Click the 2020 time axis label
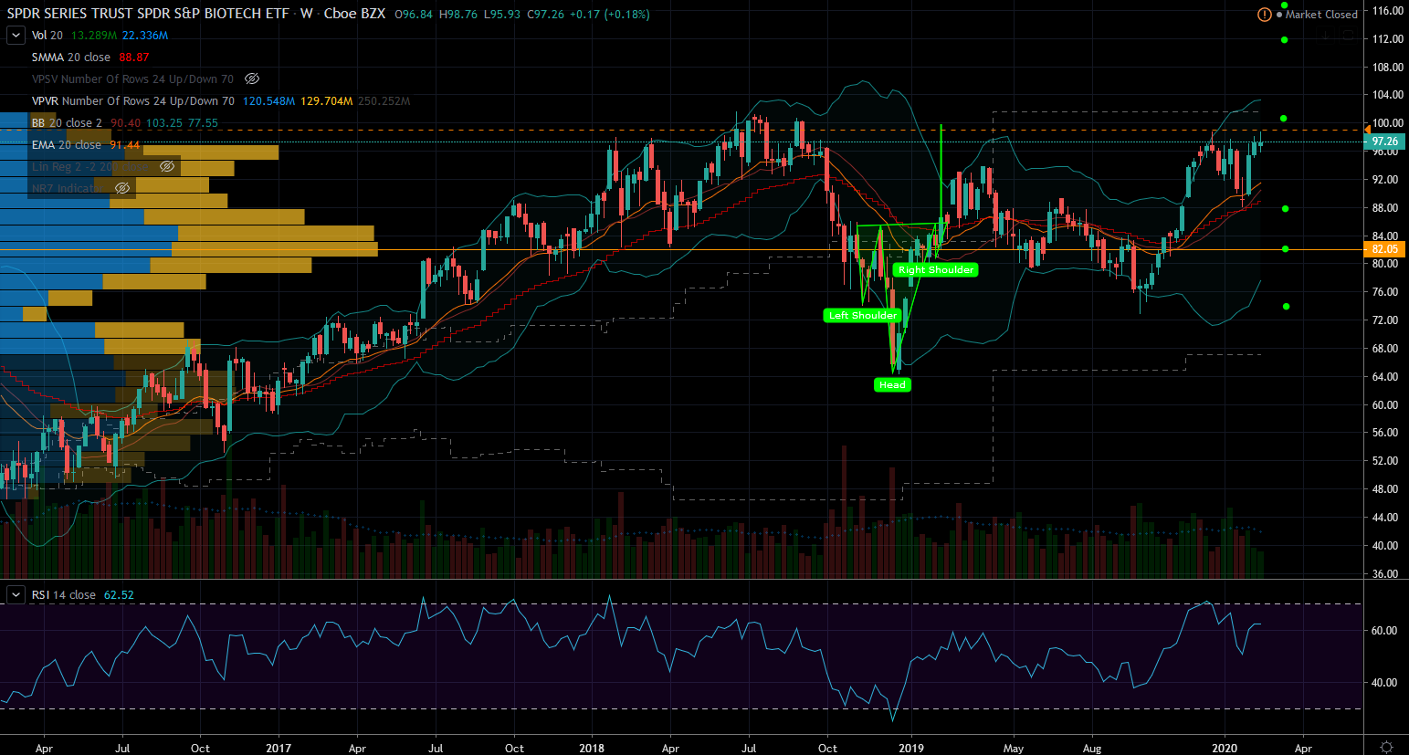 [x=1225, y=748]
